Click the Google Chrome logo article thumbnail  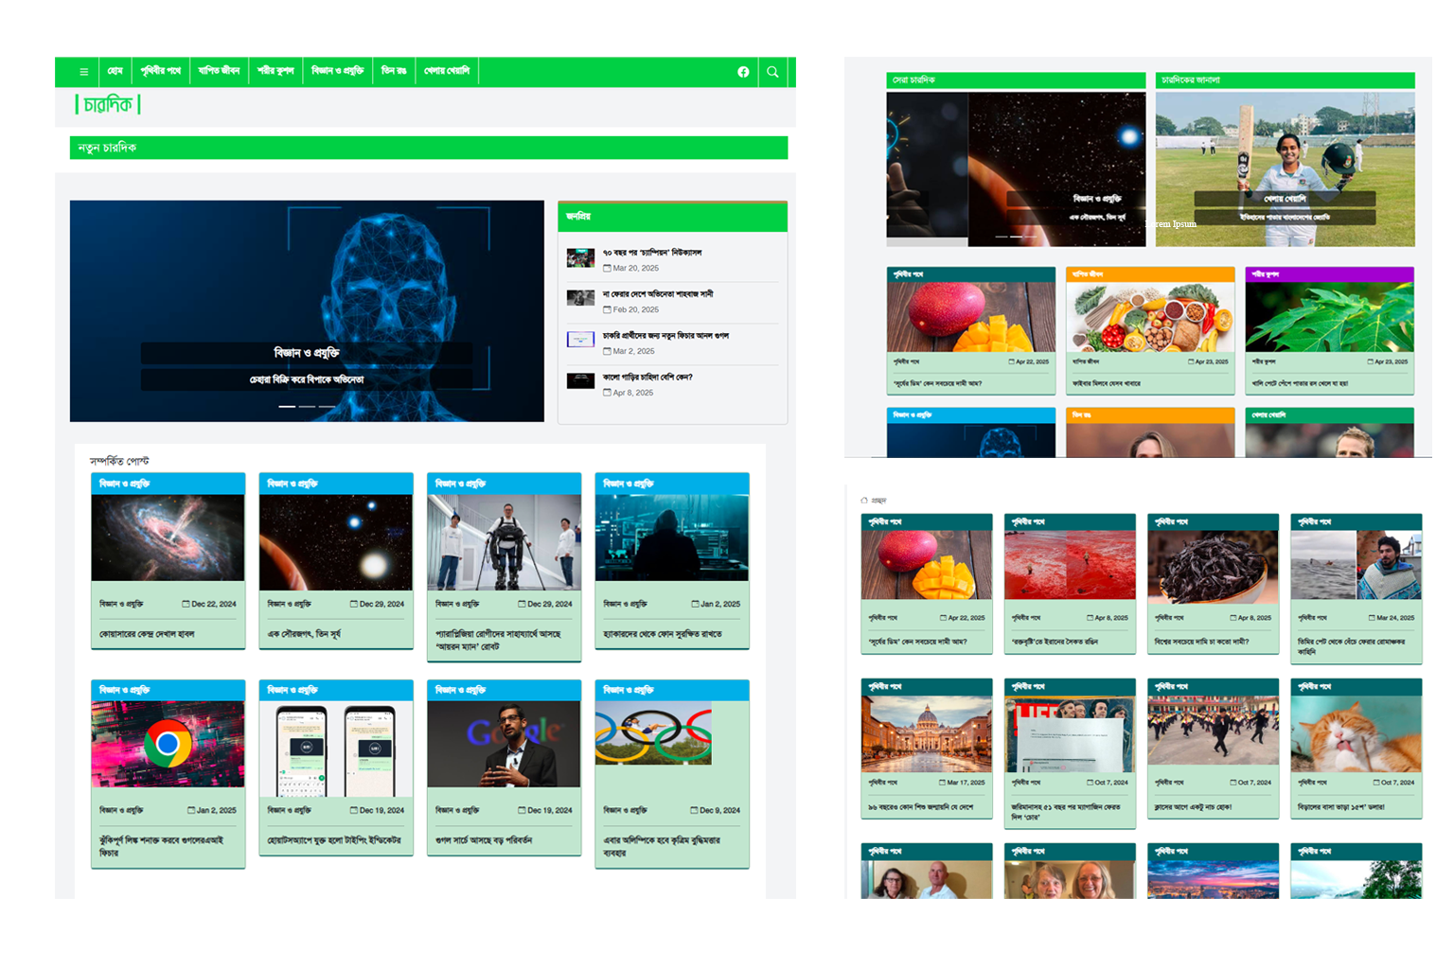(168, 744)
